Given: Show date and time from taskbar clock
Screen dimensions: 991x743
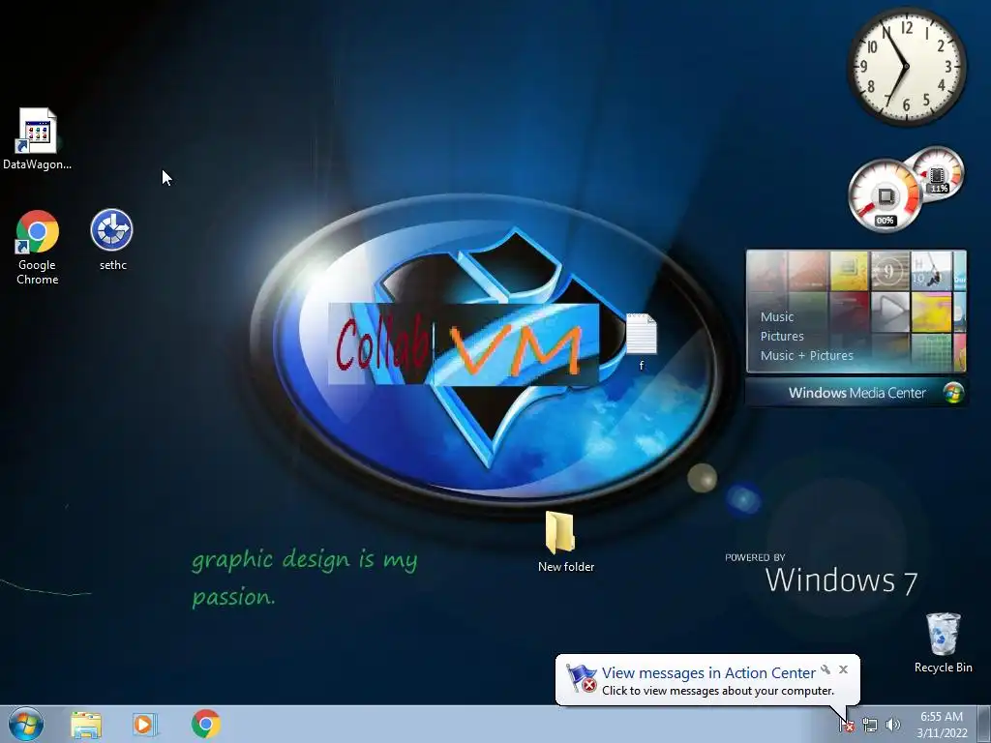Looking at the screenshot, I should point(942,725).
